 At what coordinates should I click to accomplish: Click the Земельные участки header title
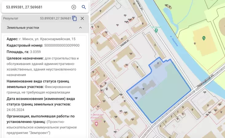click(x=23, y=28)
